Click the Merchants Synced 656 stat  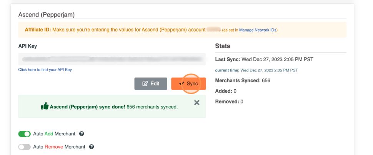243,81
